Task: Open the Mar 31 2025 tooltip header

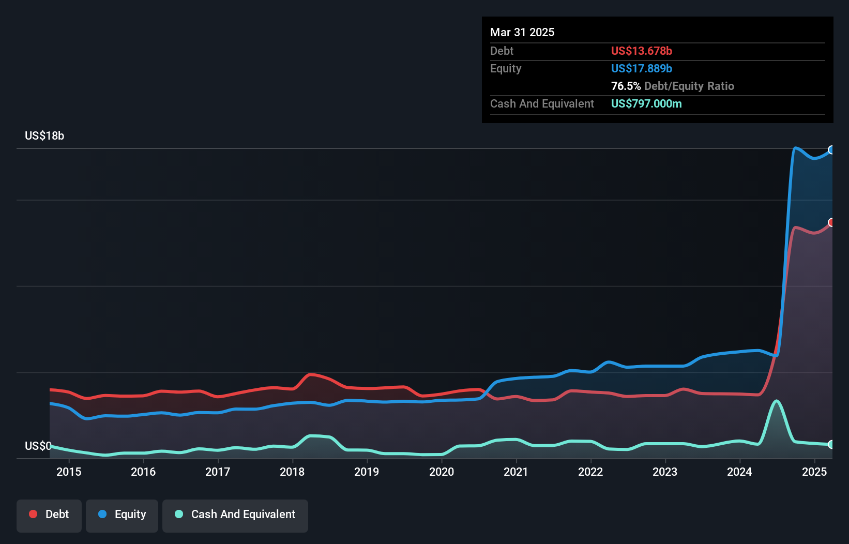Action: (522, 32)
